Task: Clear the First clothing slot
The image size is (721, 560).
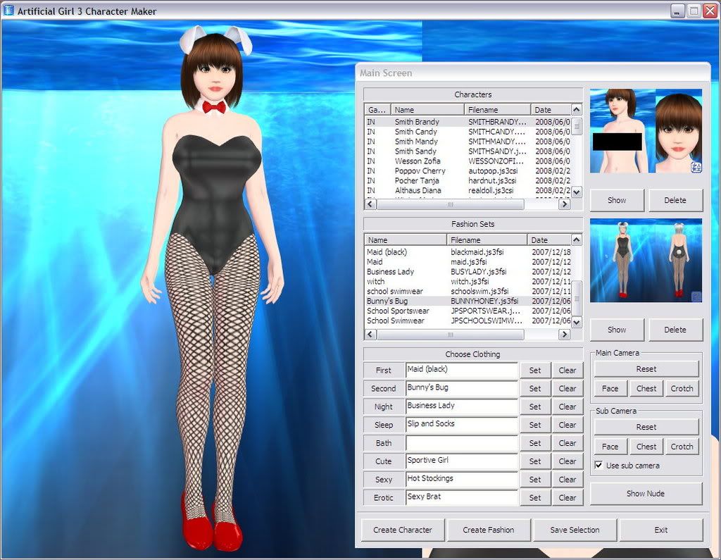Action: point(568,370)
